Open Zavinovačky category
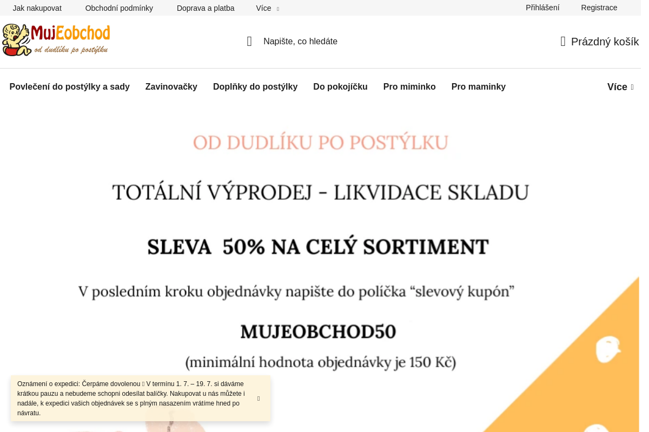The width and height of the screenshot is (649, 432). click(171, 87)
